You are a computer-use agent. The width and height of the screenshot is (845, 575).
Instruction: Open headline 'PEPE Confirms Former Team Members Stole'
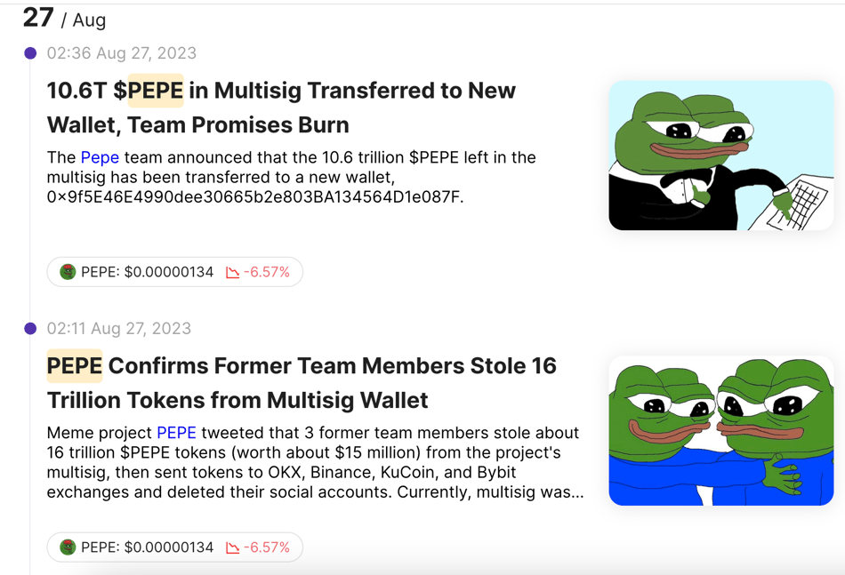pos(302,383)
